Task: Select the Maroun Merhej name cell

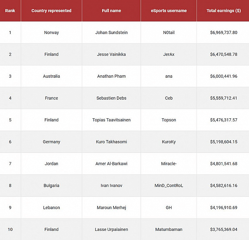Action: pyautogui.click(x=111, y=207)
